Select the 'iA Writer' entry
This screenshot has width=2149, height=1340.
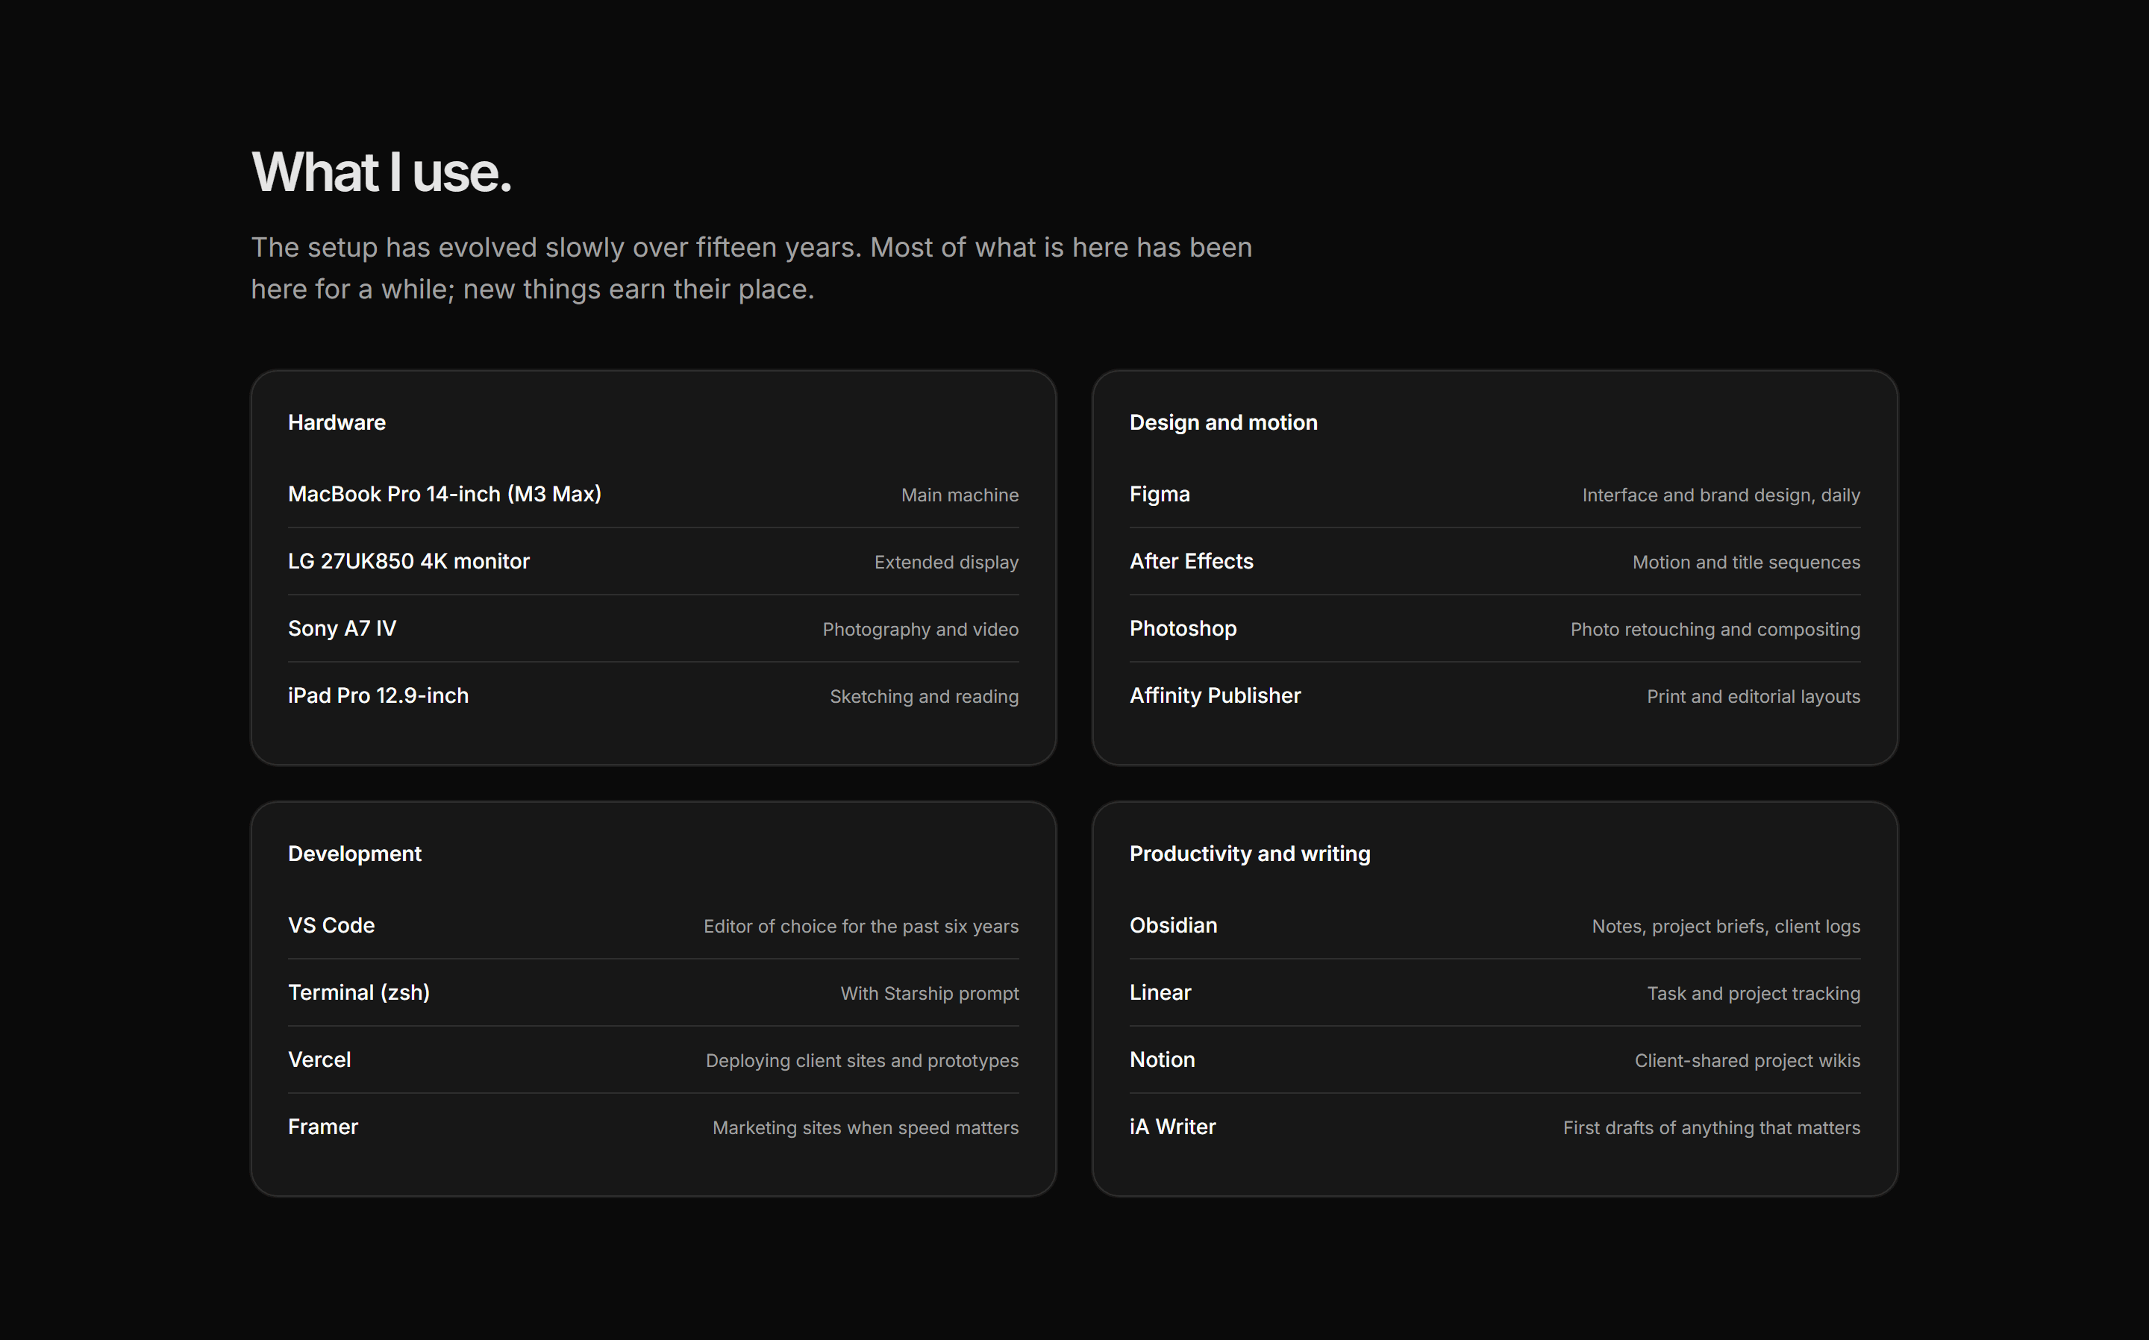(x=1172, y=1127)
